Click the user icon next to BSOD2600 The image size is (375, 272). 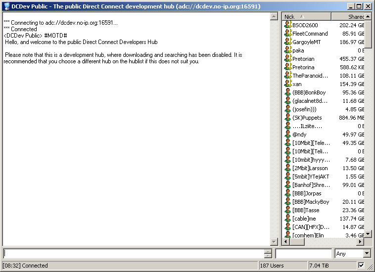pos(288,25)
